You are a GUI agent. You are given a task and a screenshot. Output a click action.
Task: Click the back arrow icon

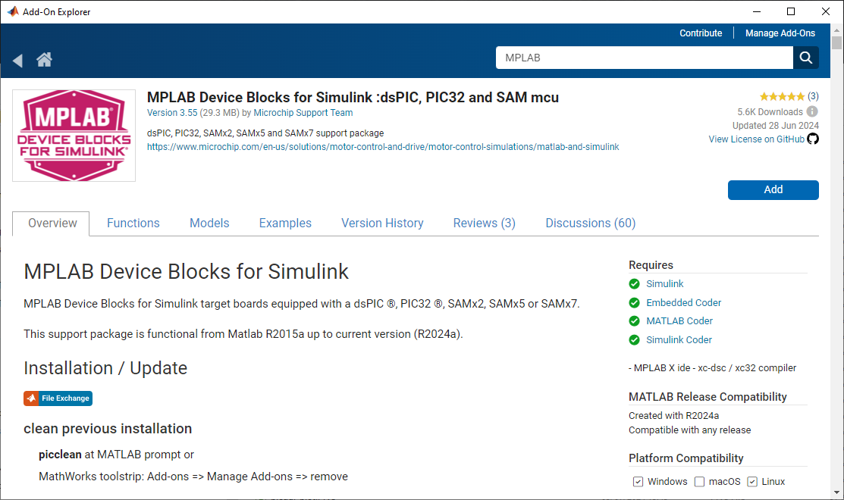point(17,61)
